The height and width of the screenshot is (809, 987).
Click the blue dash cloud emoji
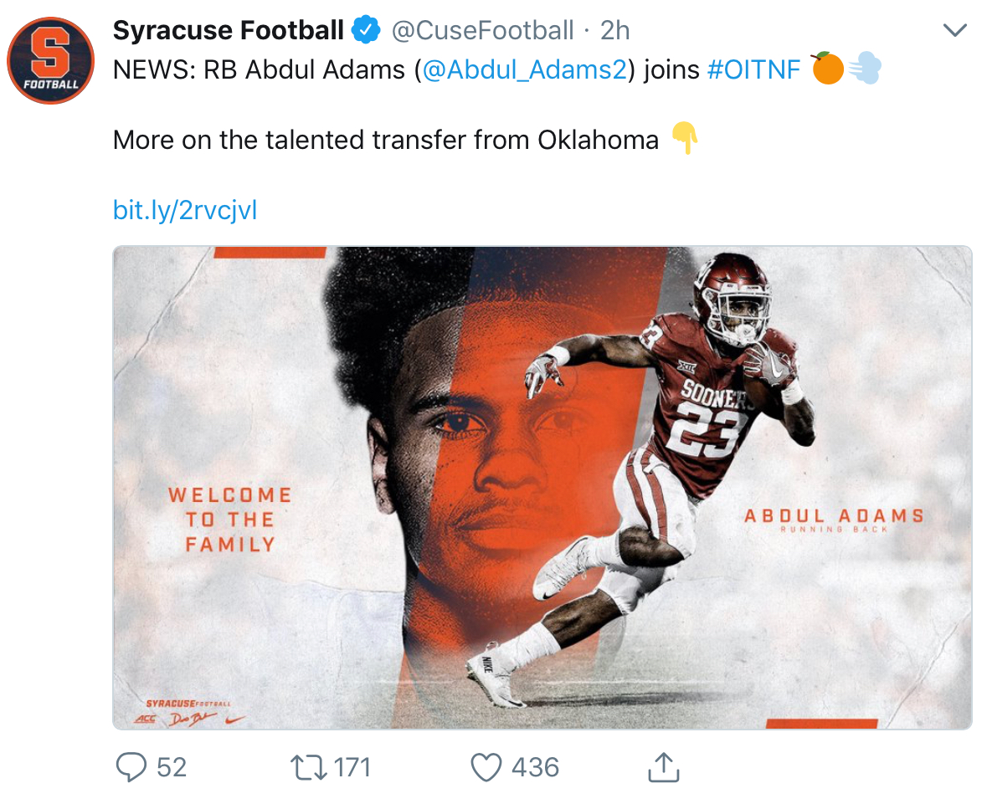865,69
